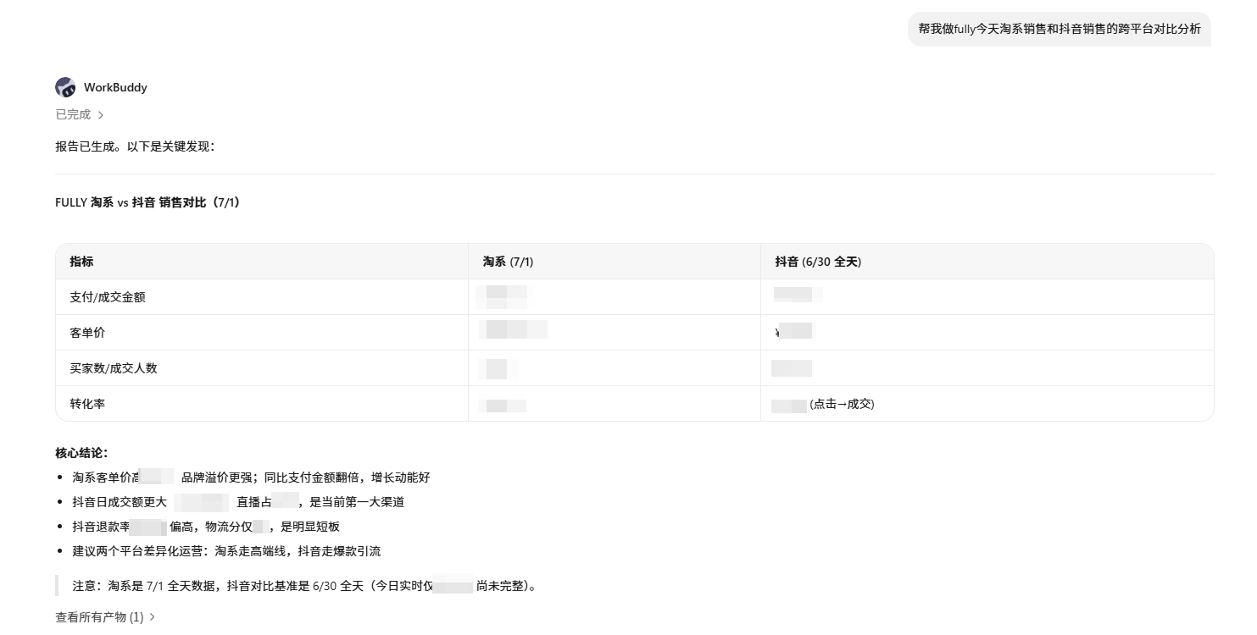Open 查看所有产物 (1) link
The image size is (1257, 635).
tap(105, 617)
